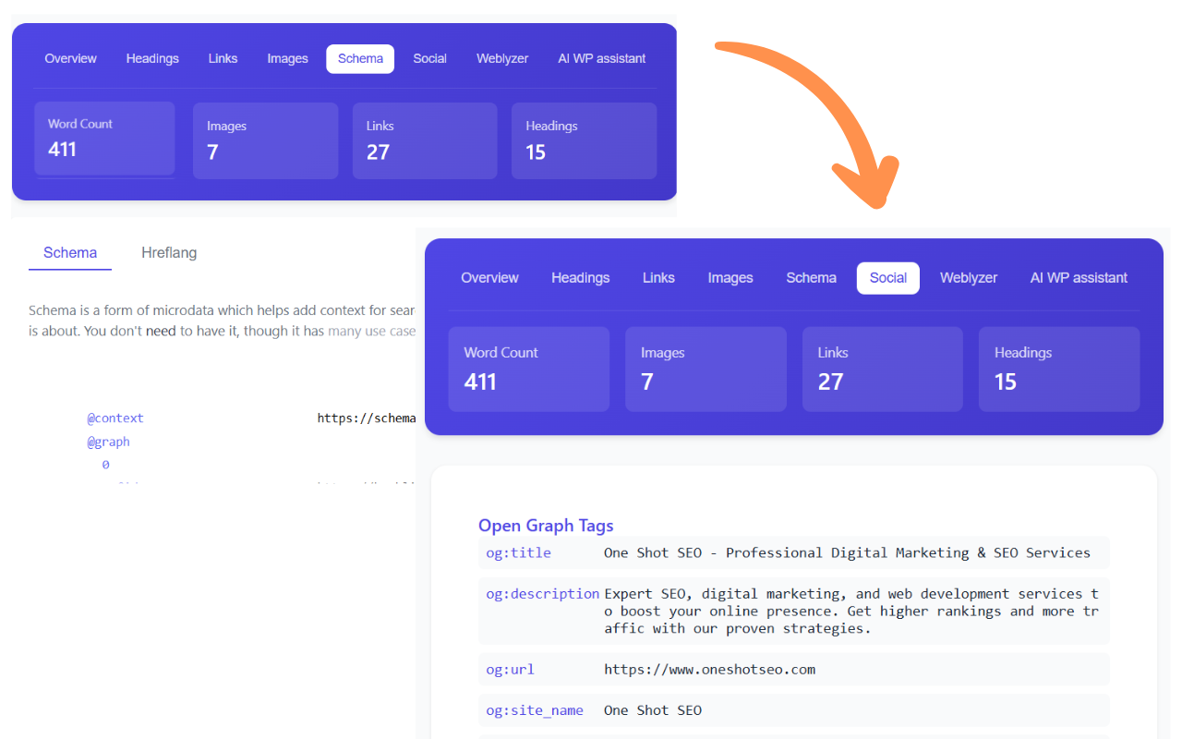Launch the AI WP assistant tab
Image resolution: width=1182 pixels, height=739 pixels.
point(1079,277)
